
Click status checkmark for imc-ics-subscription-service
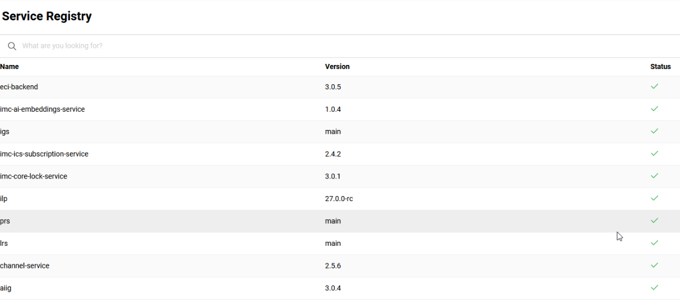pyautogui.click(x=655, y=153)
